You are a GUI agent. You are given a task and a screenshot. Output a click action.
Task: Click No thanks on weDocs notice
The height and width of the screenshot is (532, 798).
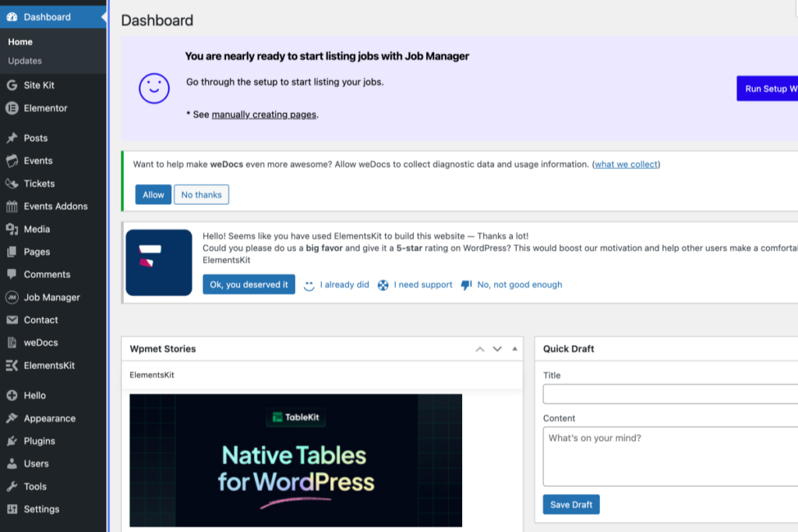[202, 195]
